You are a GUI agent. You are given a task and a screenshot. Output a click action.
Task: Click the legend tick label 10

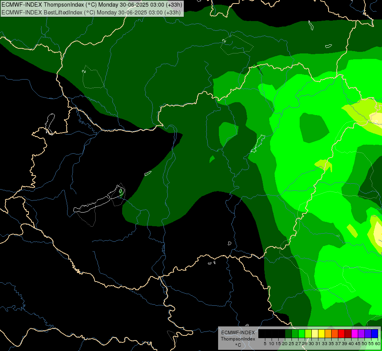[x=272, y=344]
